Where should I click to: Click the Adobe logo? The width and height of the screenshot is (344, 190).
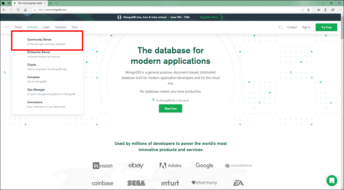tap(170, 166)
